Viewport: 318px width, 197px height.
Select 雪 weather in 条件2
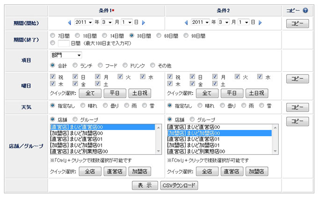[261, 105]
